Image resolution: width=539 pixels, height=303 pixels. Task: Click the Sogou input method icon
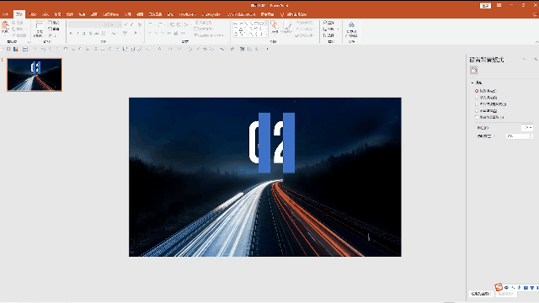point(499,287)
